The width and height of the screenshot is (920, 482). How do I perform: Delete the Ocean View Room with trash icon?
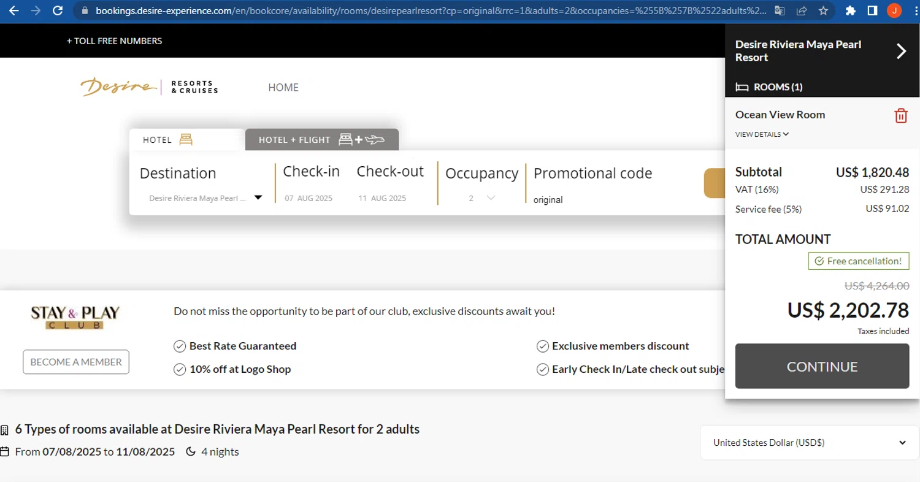click(900, 115)
